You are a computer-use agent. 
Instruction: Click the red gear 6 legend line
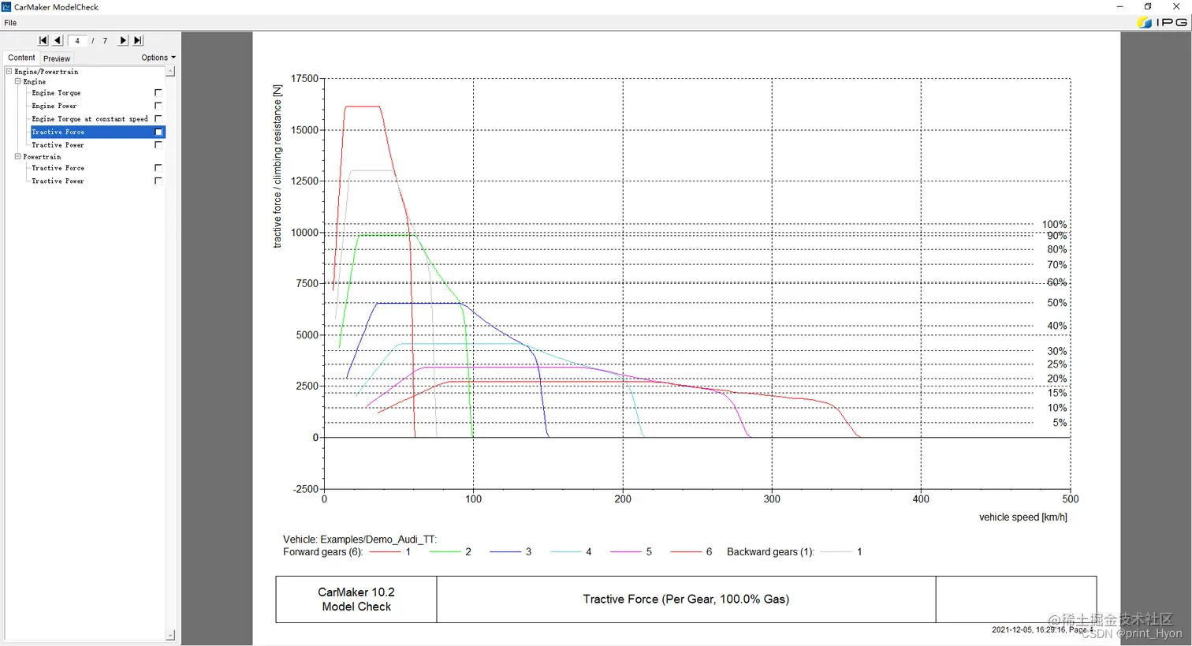[686, 552]
